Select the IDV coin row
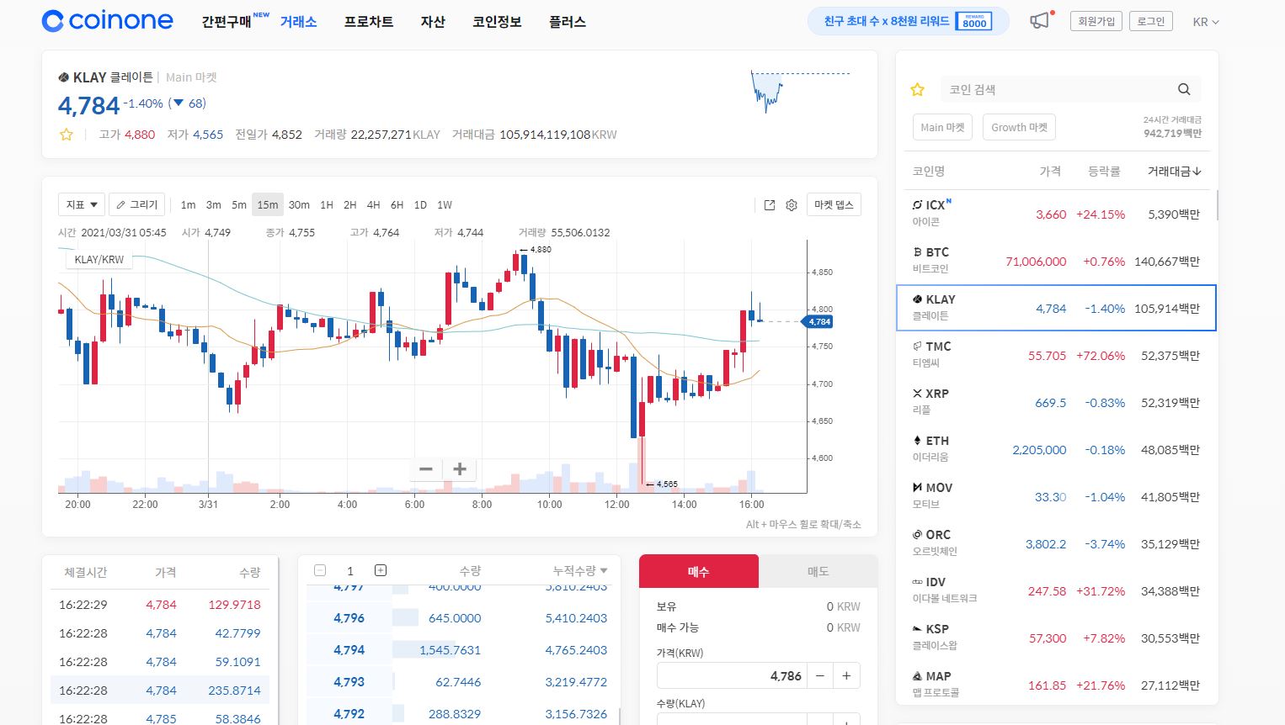The height and width of the screenshot is (725, 1285). (1057, 590)
